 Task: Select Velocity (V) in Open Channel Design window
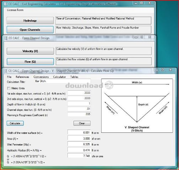[x=30, y=51]
